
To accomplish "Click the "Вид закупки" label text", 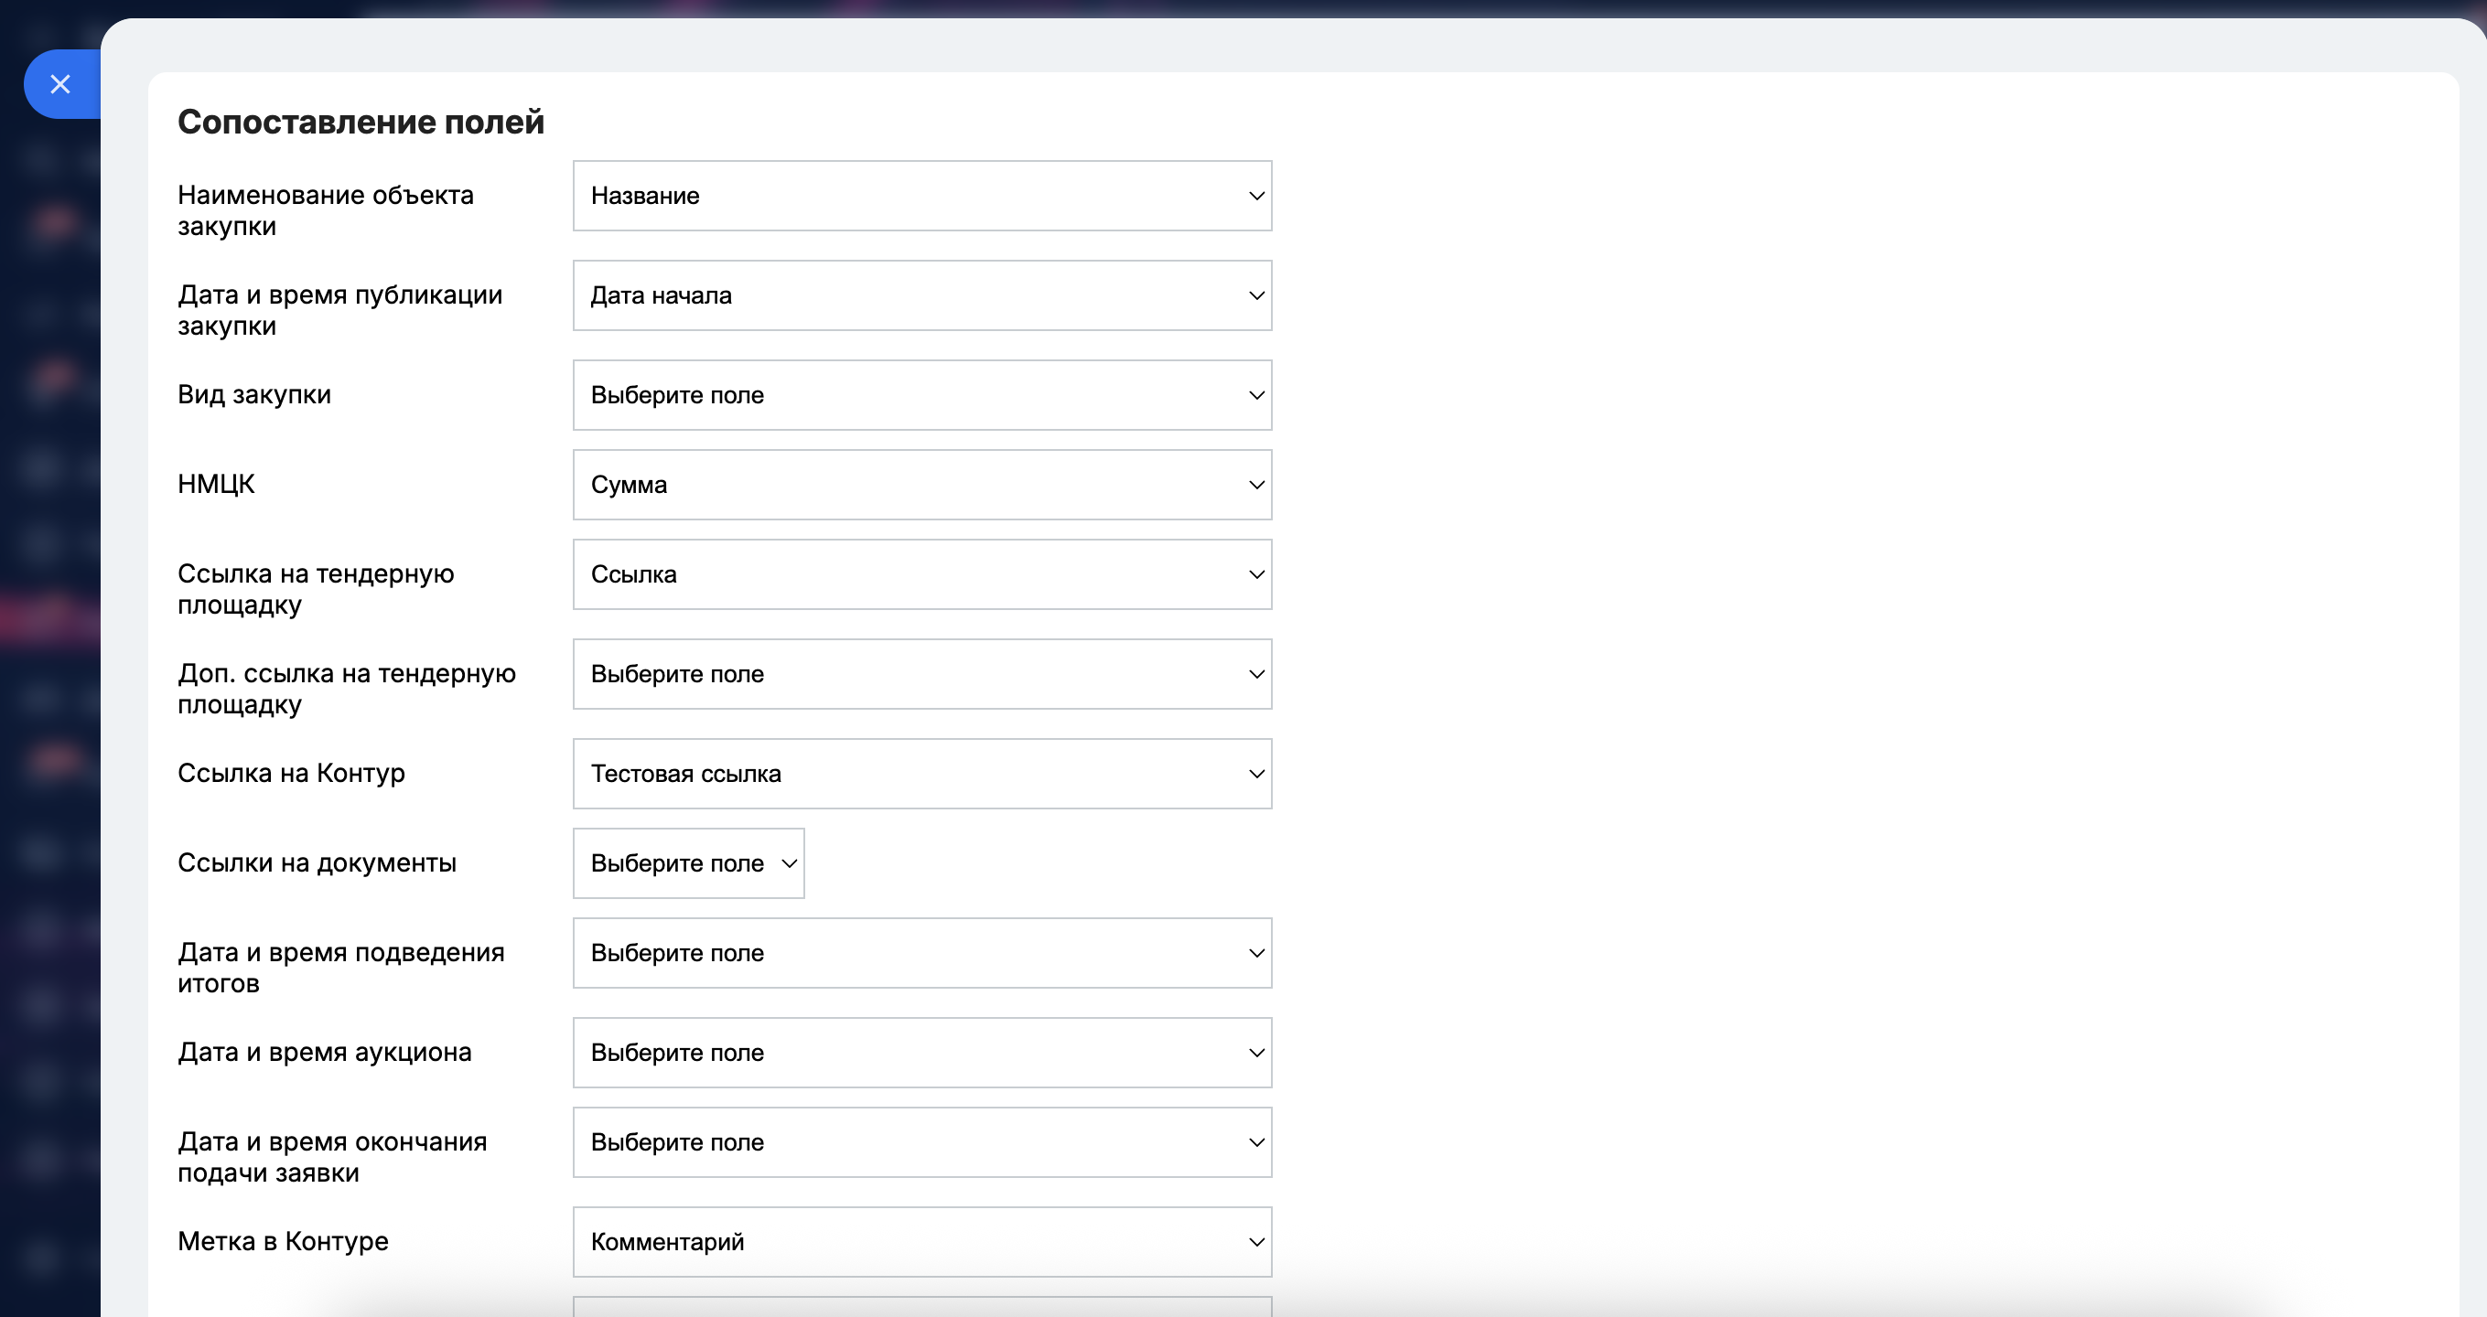I will tap(253, 394).
